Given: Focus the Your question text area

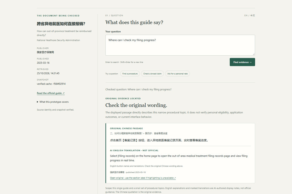Looking at the screenshot, I should point(180,45).
